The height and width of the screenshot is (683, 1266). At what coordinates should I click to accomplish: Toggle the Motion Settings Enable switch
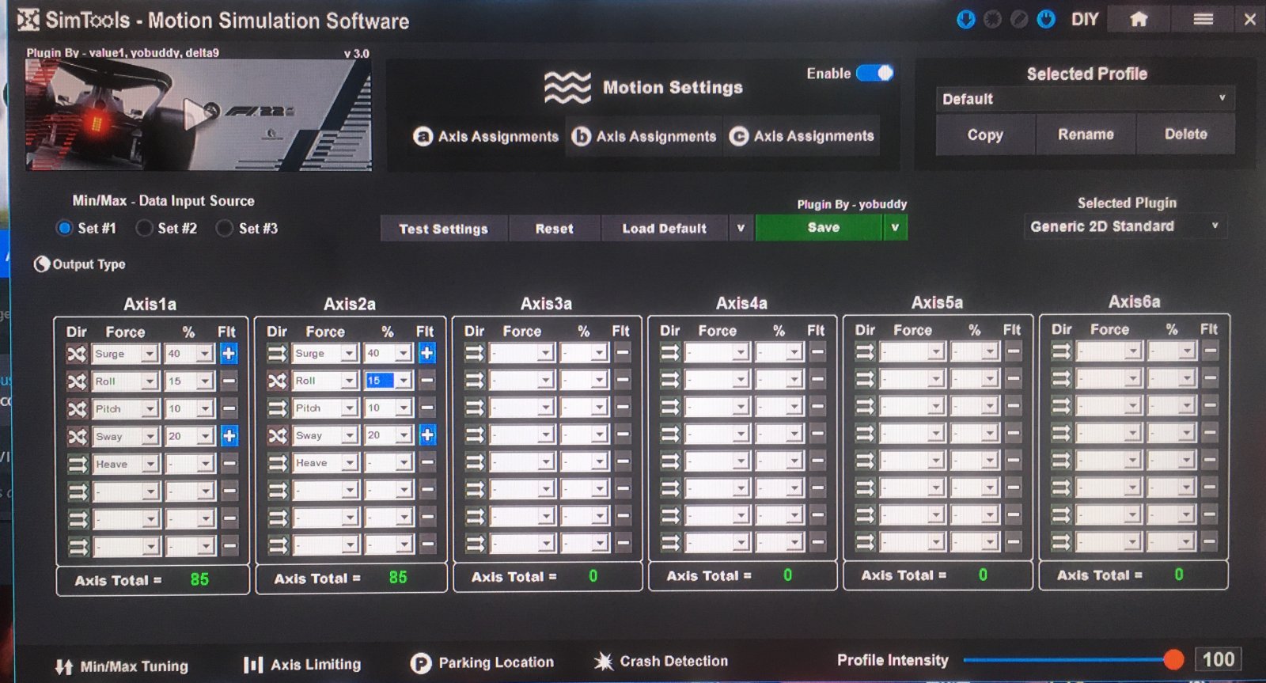874,74
